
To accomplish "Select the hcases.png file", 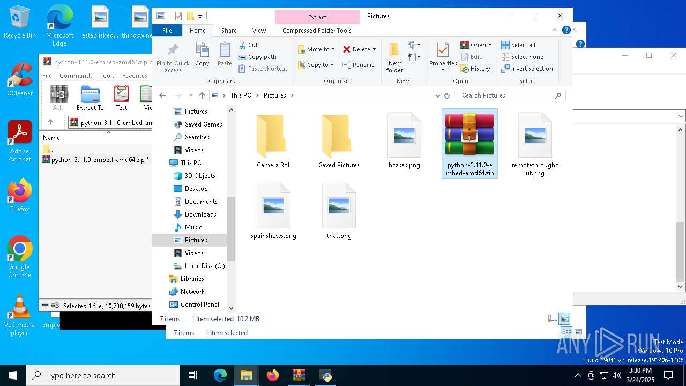I will pyautogui.click(x=404, y=141).
